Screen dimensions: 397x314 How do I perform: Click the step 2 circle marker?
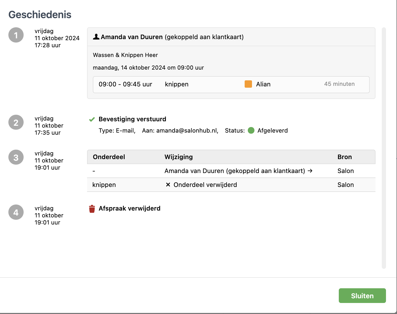16,122
